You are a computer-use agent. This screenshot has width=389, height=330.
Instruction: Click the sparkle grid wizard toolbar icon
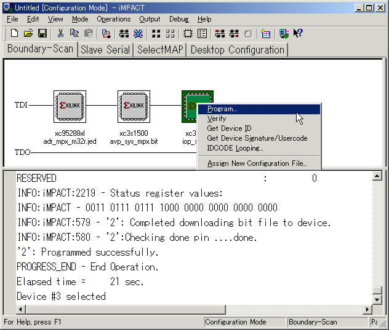coord(266,33)
